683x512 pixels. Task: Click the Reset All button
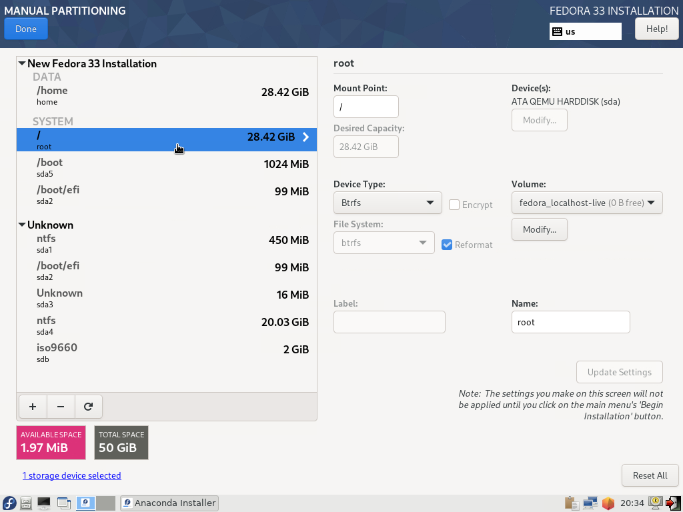tap(650, 475)
